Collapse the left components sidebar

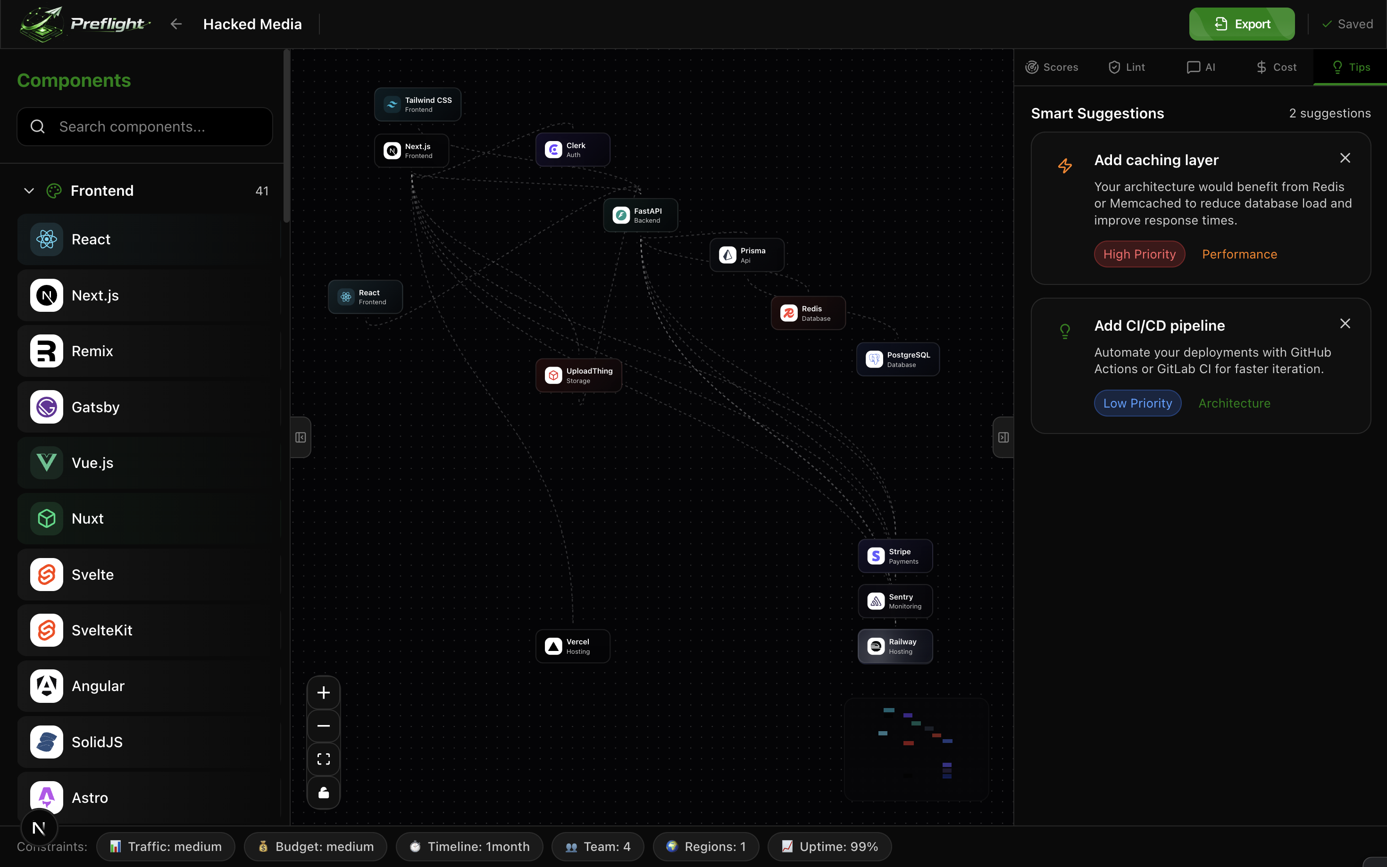click(x=301, y=438)
